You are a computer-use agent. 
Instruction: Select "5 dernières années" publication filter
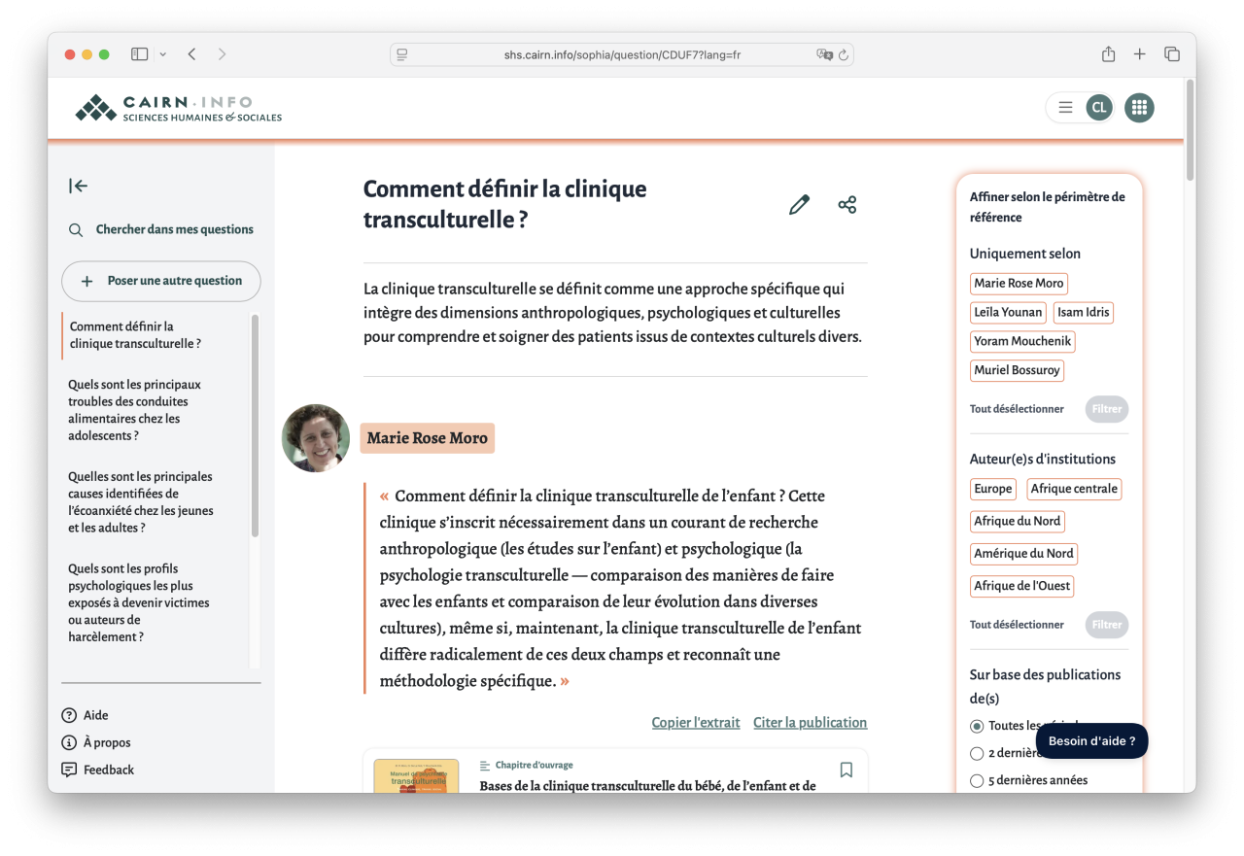pos(976,779)
